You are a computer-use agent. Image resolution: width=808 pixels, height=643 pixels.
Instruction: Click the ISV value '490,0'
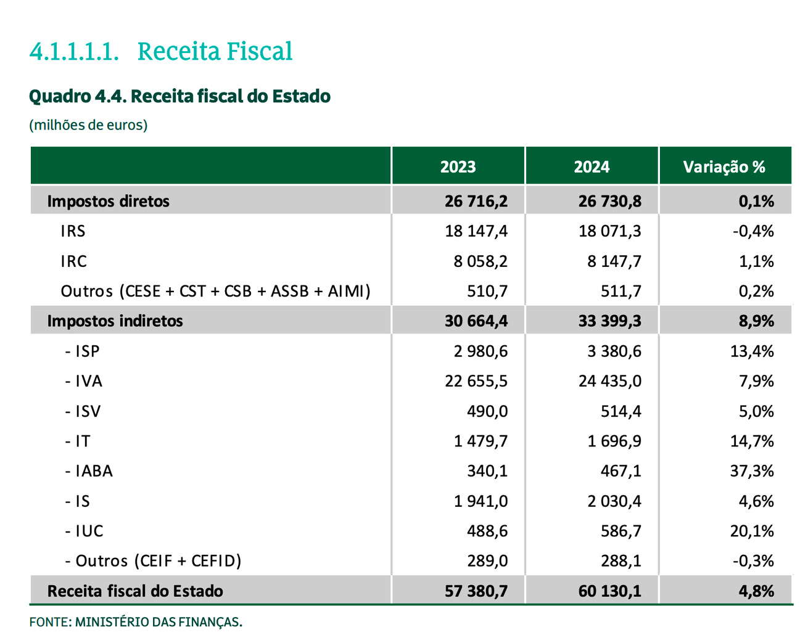click(x=487, y=411)
